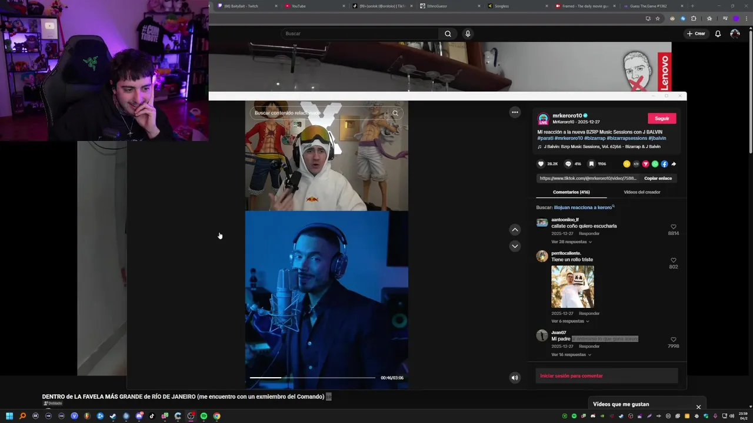
Task: Open a new browser tab with plus
Action: (692, 6)
